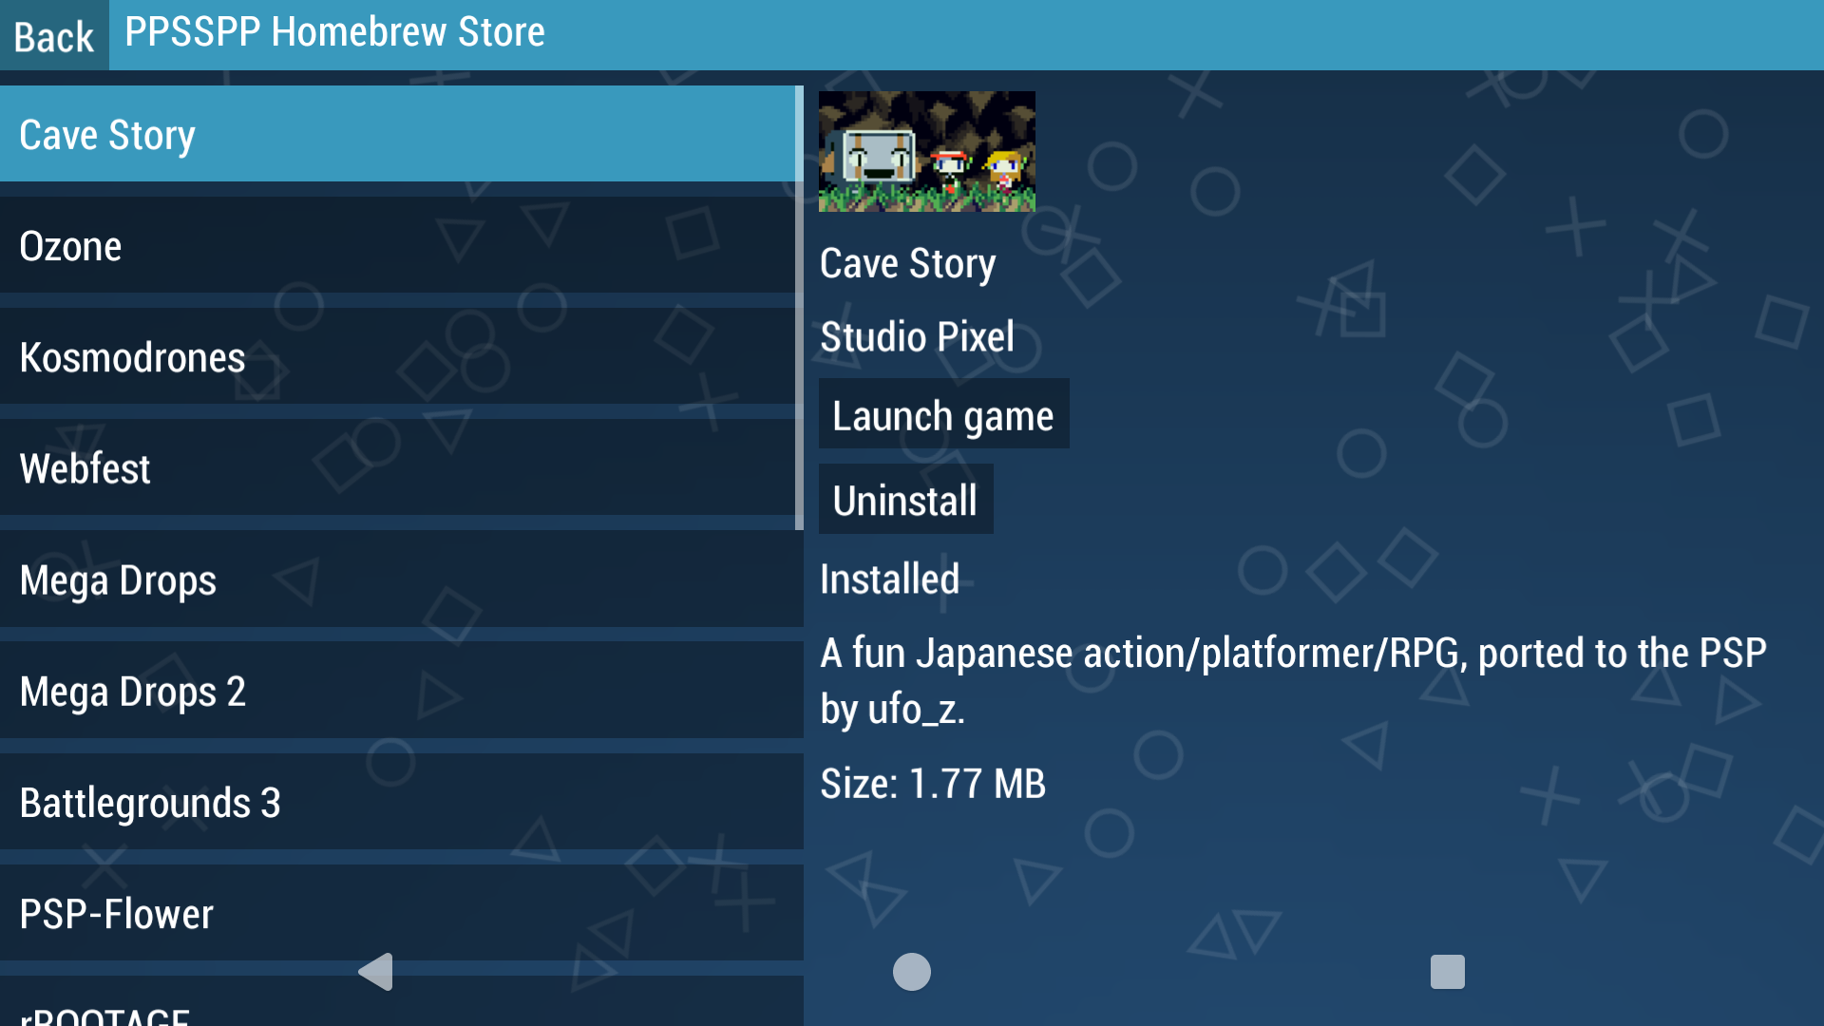Click the Cave Story game thumbnail
The image size is (1824, 1026).
pos(926,151)
